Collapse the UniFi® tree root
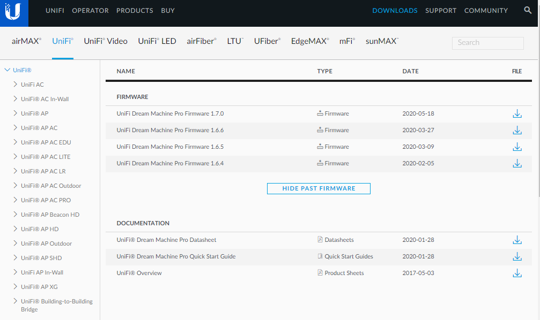Screen dimensions: 540x320 (x=8, y=70)
